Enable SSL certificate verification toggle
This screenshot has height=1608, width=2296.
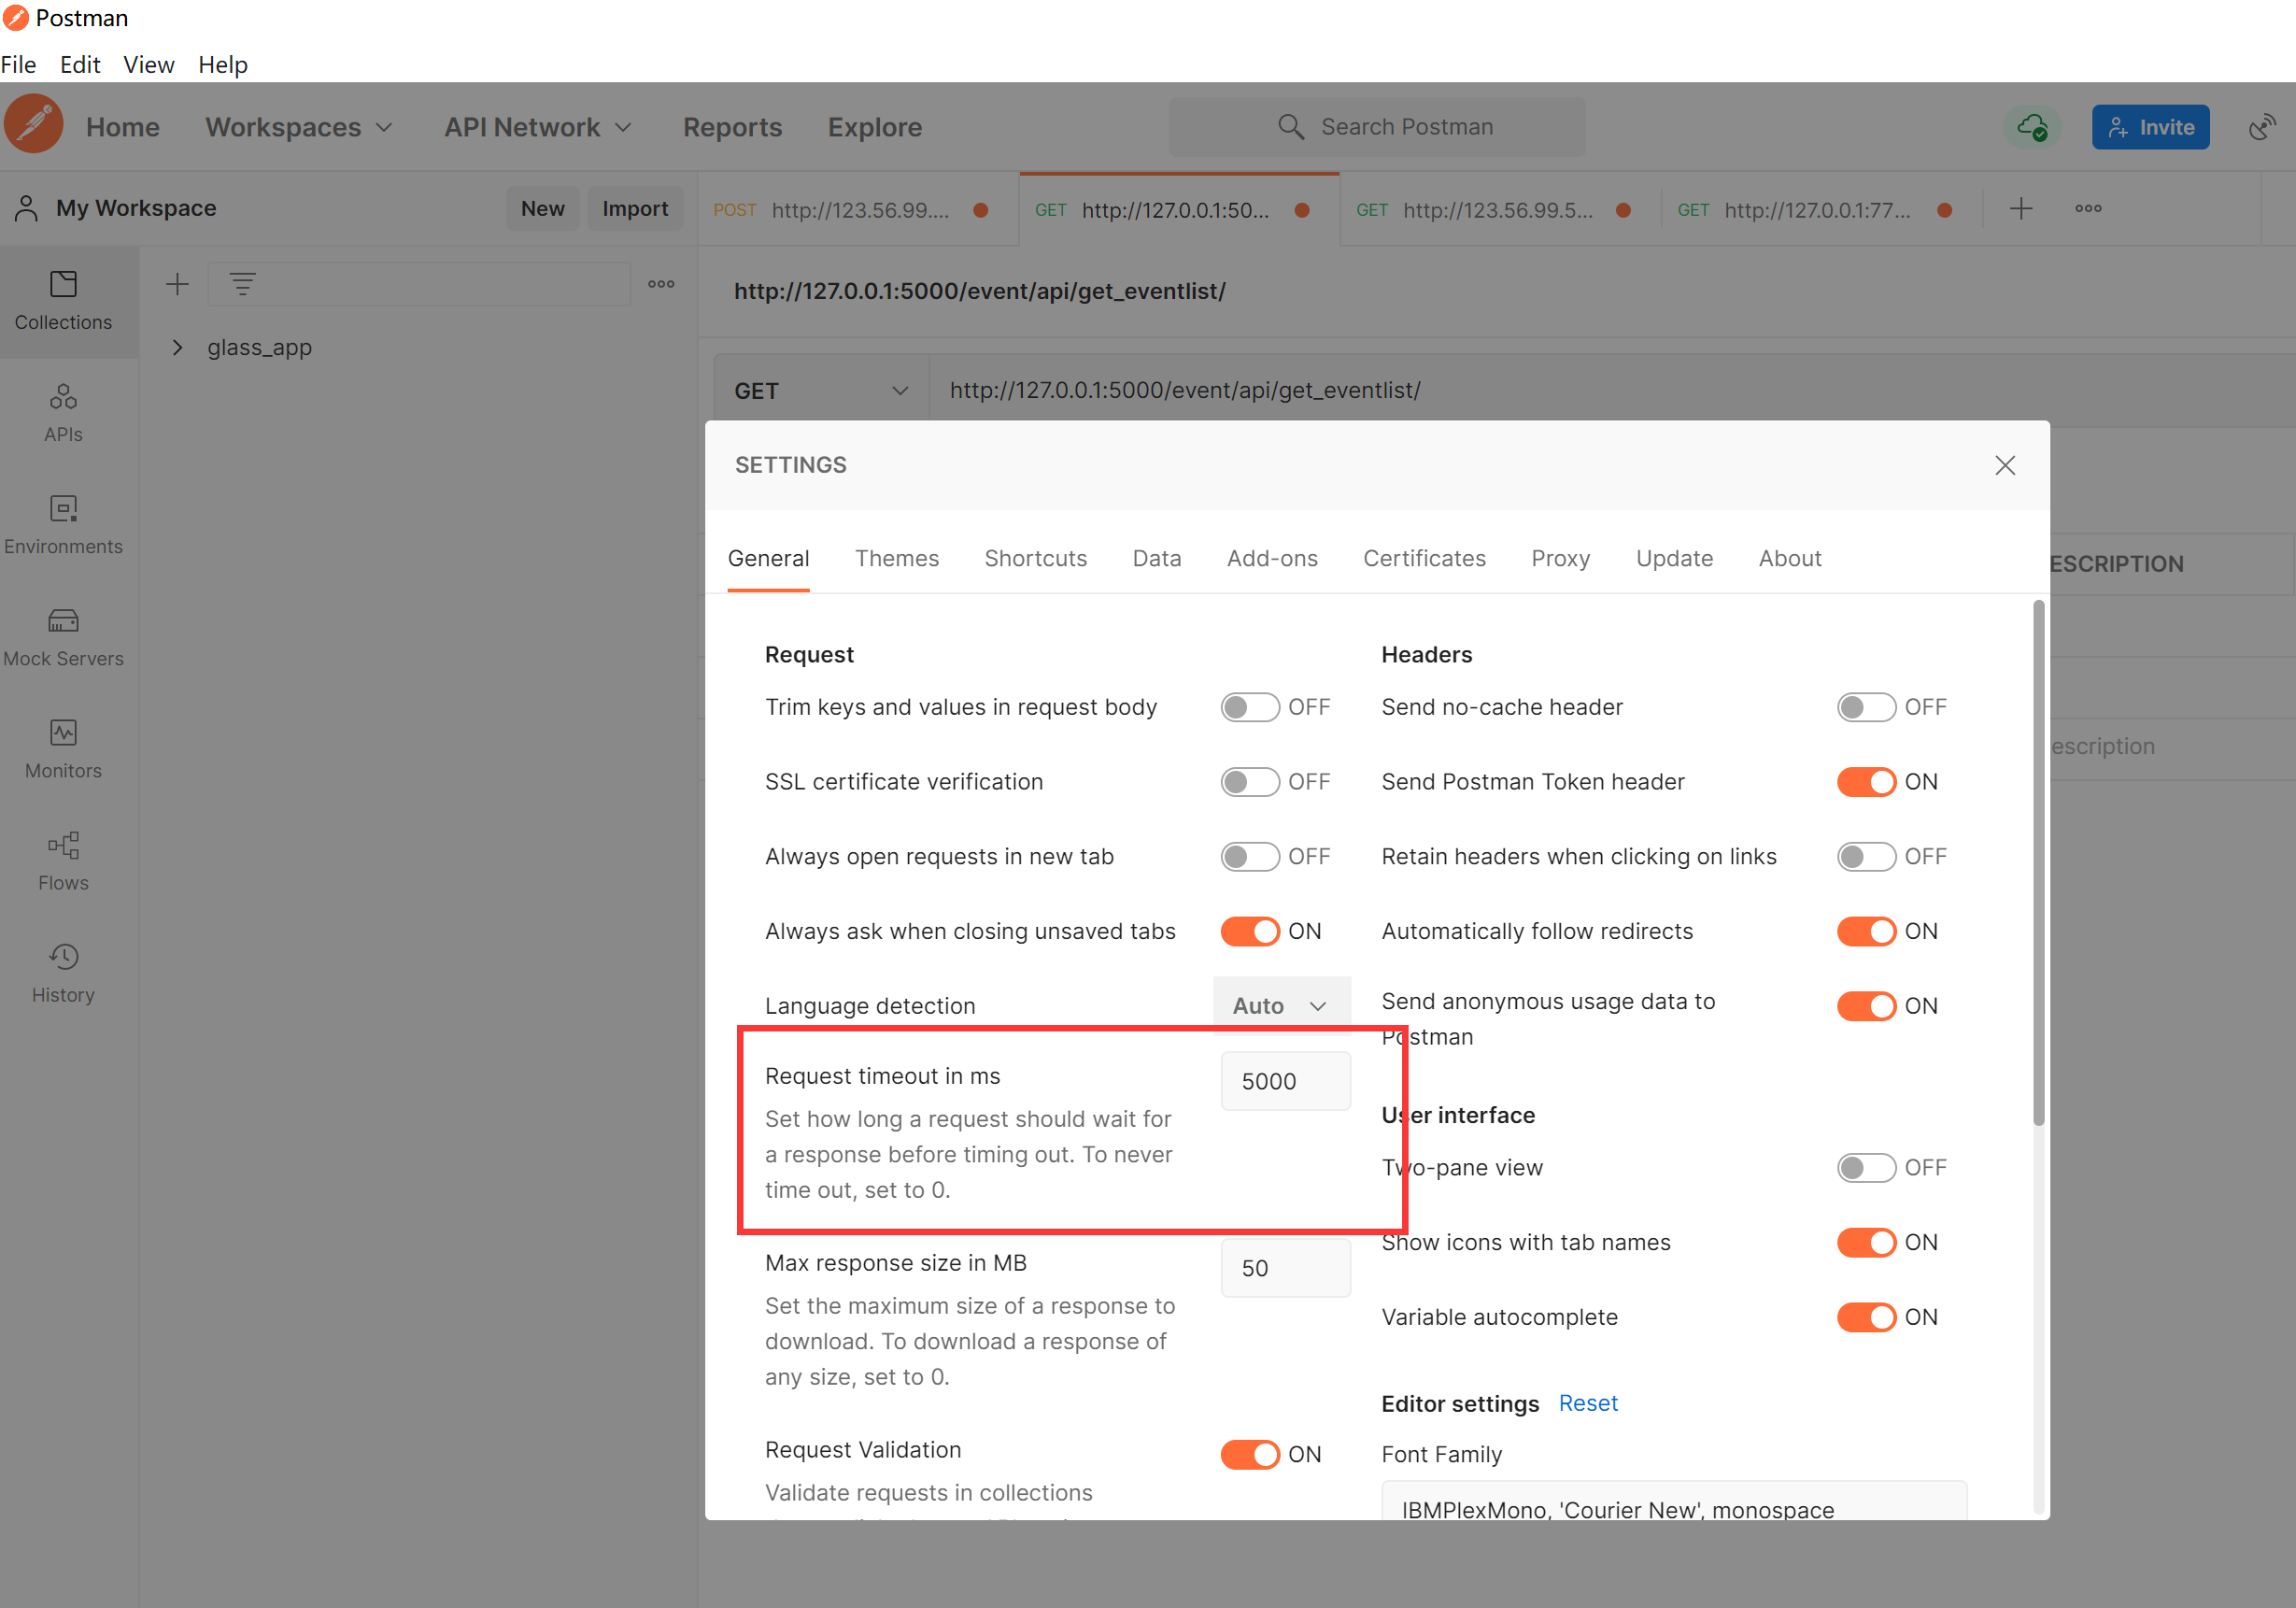1249,781
